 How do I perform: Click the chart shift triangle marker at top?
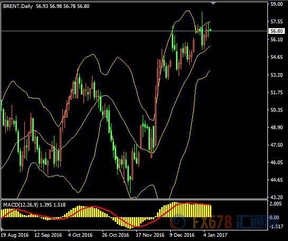(x=213, y=4)
